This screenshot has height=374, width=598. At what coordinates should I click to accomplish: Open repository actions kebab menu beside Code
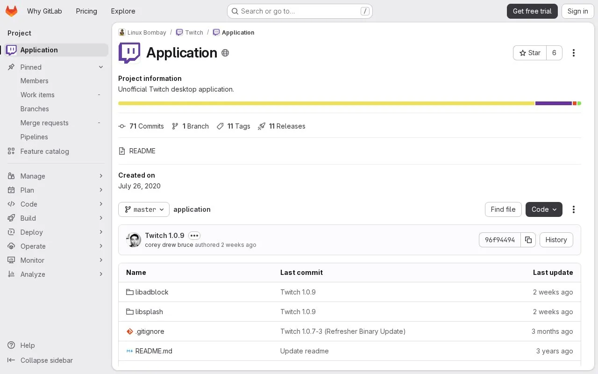[574, 209]
